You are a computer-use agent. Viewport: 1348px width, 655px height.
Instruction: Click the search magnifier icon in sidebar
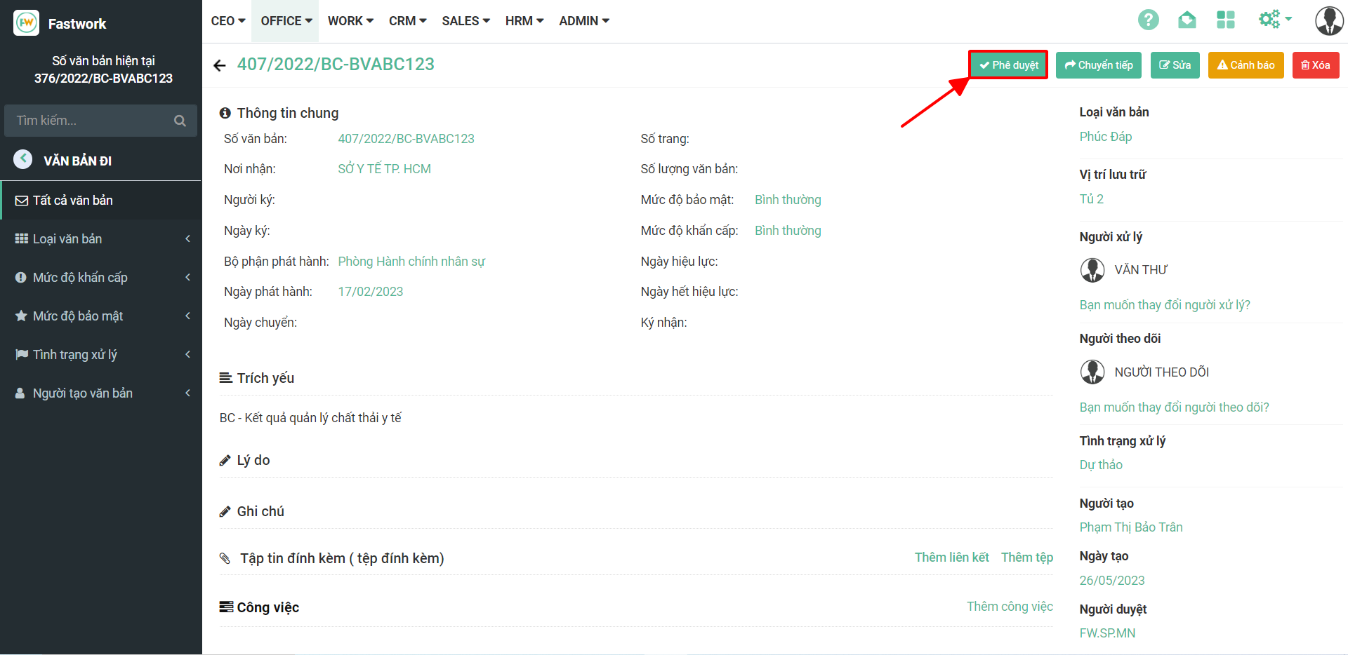click(x=180, y=121)
